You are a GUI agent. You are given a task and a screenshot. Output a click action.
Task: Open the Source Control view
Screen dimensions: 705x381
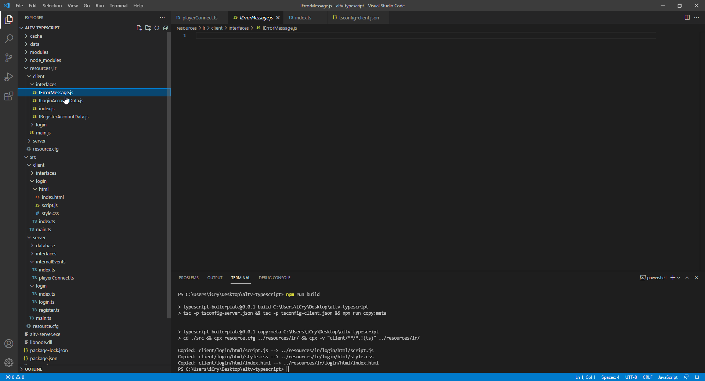[x=9, y=58]
